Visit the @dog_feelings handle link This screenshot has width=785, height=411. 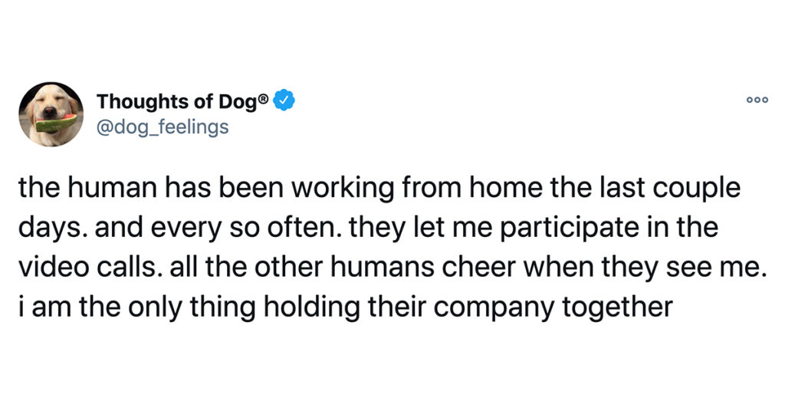[163, 127]
